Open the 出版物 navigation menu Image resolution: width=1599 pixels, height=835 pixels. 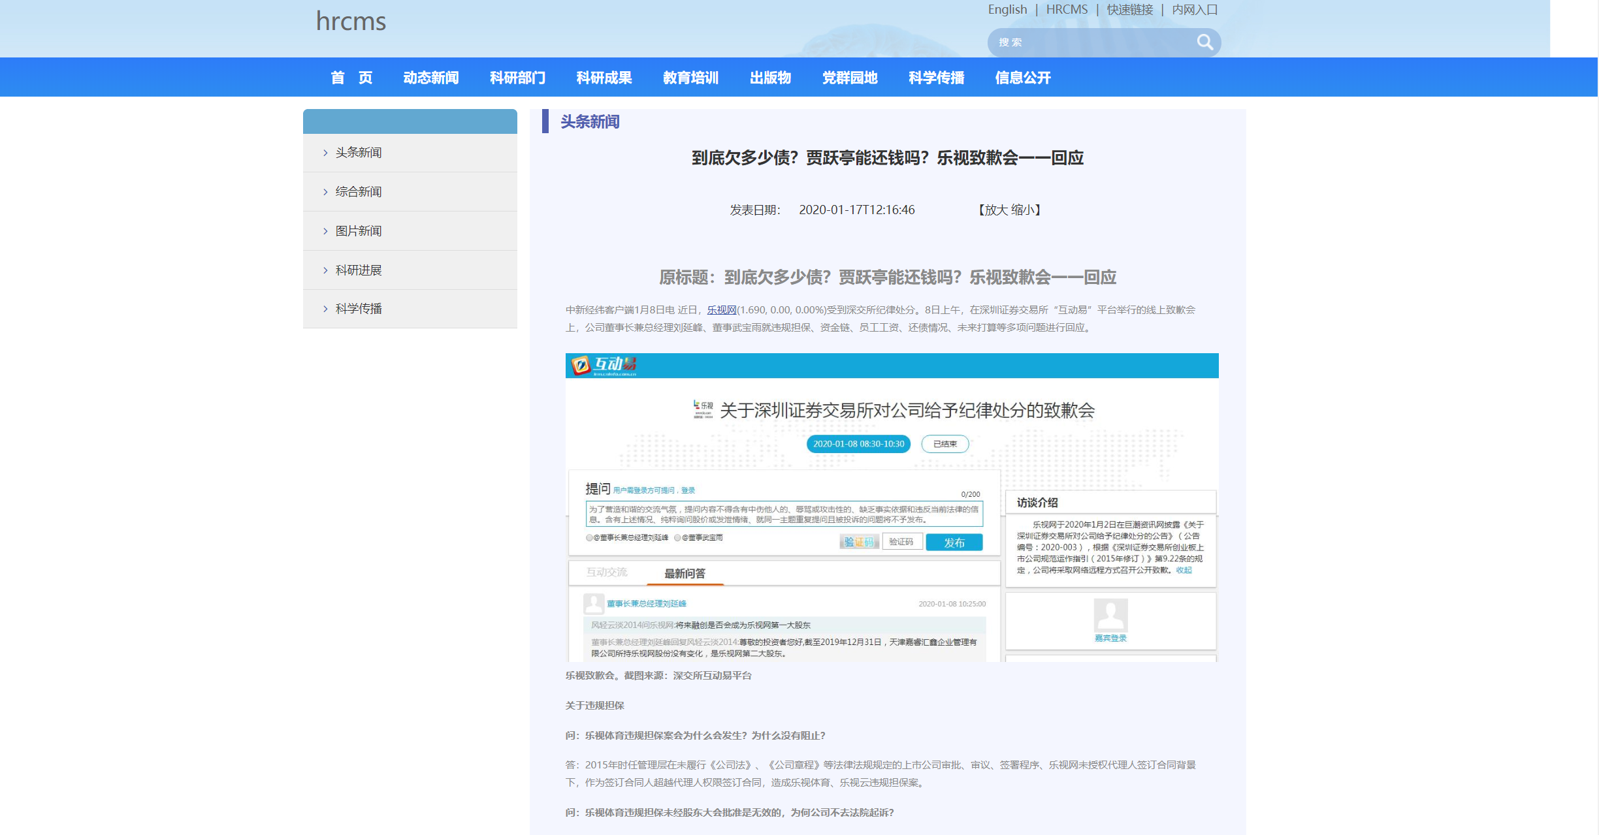tap(770, 77)
